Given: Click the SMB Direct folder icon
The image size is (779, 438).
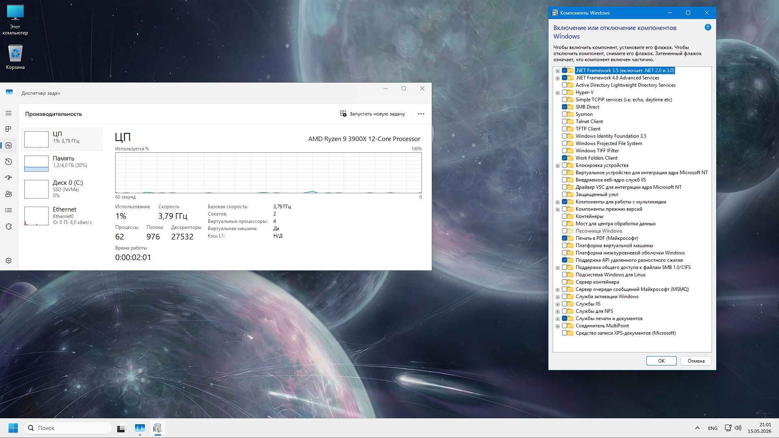Looking at the screenshot, I should coord(571,107).
